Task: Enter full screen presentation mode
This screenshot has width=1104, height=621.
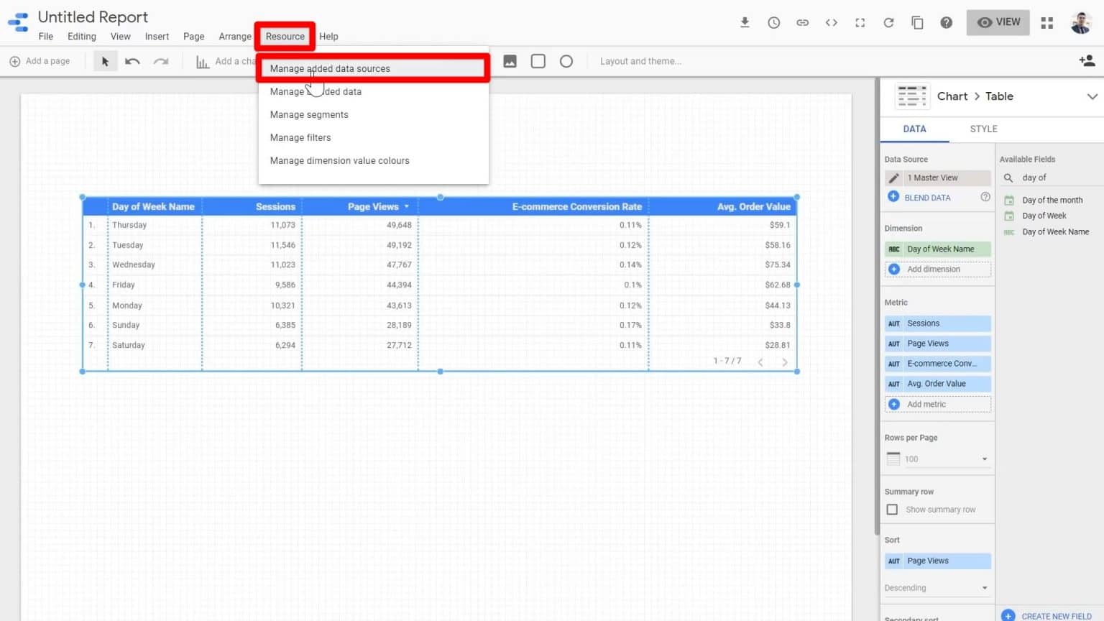Action: tap(860, 22)
